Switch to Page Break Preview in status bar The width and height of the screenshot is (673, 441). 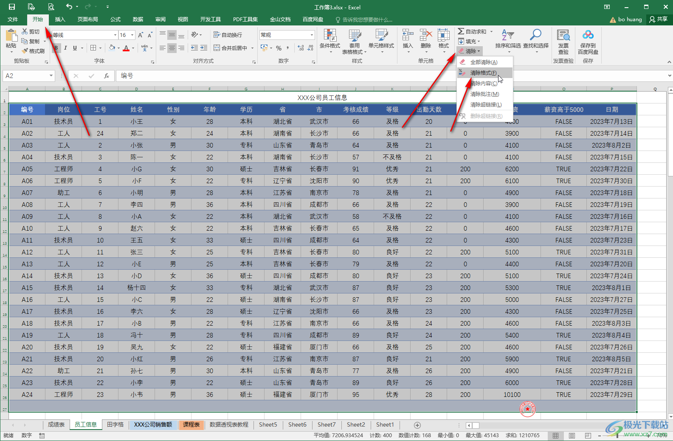pyautogui.click(x=588, y=435)
